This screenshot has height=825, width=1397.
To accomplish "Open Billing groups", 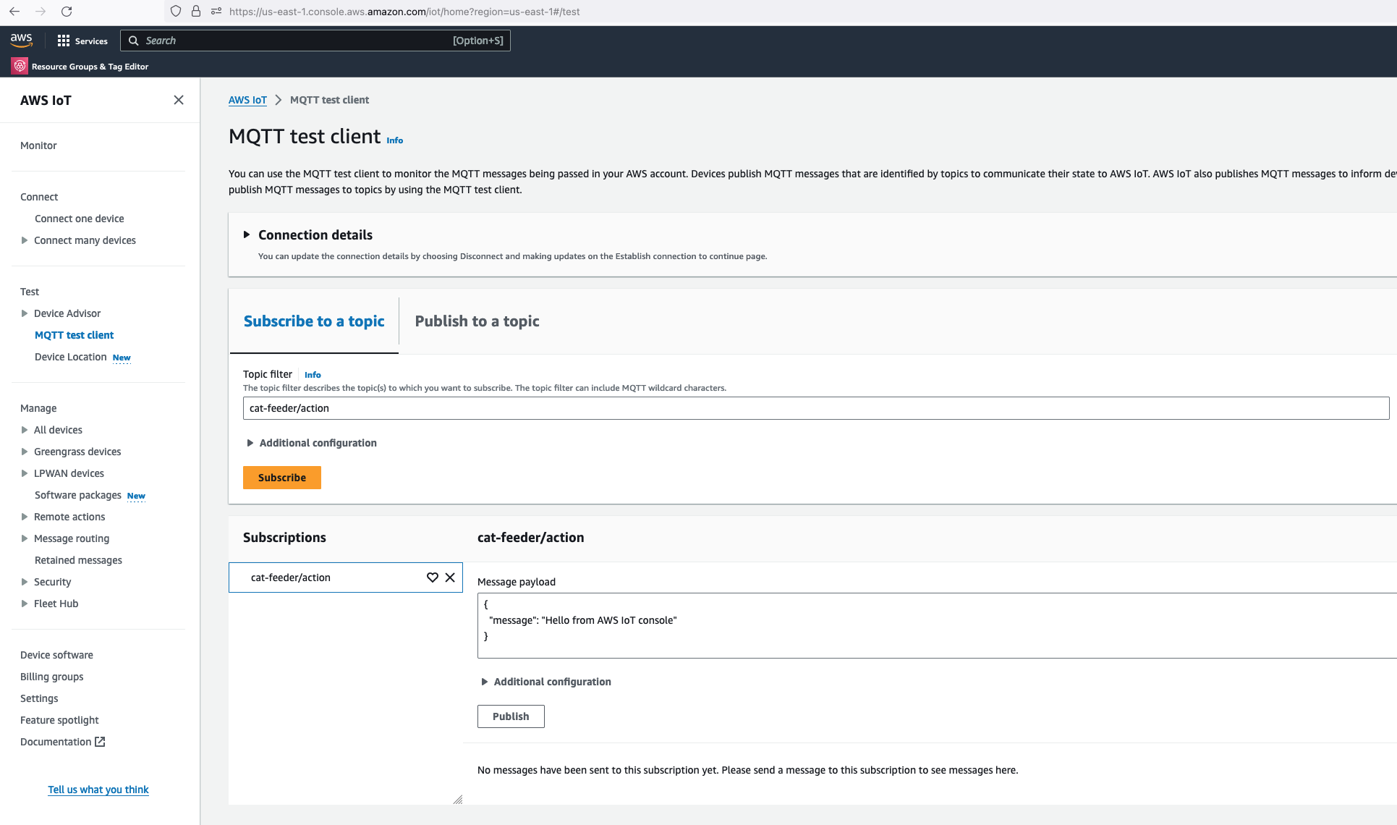I will pyautogui.click(x=52, y=677).
